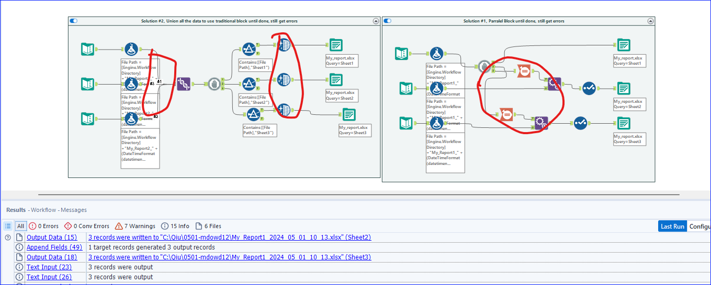Select the Block Until Done tool in Solution #2

click(214, 84)
